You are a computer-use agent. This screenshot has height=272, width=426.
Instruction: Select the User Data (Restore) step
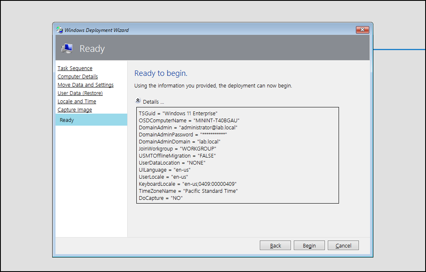tap(80, 93)
